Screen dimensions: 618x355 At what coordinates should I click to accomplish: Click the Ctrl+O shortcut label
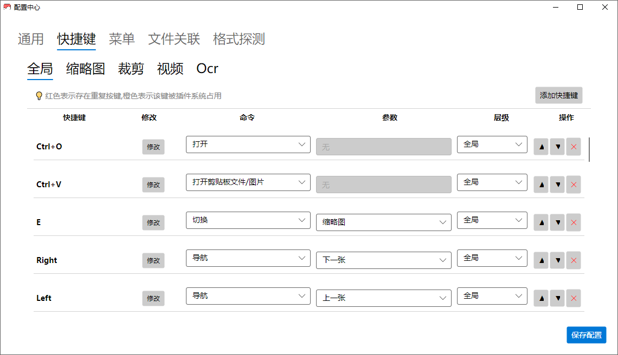point(49,147)
